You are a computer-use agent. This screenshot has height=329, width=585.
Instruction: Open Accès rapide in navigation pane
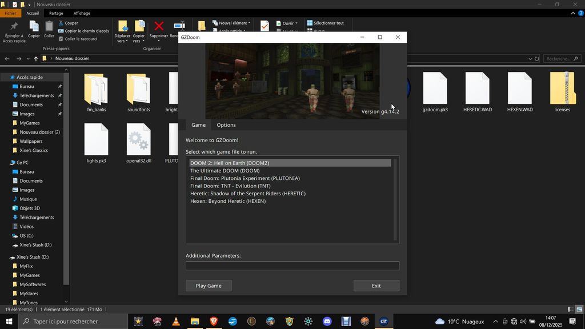point(30,77)
